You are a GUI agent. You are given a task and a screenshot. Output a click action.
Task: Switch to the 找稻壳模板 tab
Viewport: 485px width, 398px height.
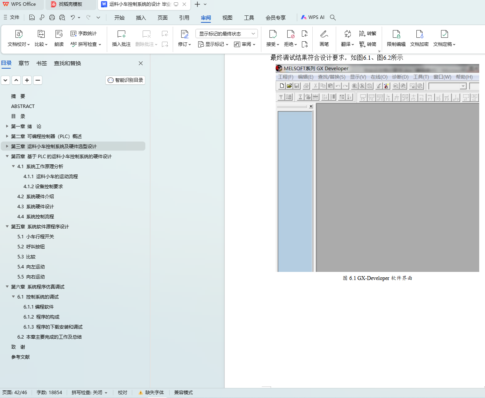point(71,4)
